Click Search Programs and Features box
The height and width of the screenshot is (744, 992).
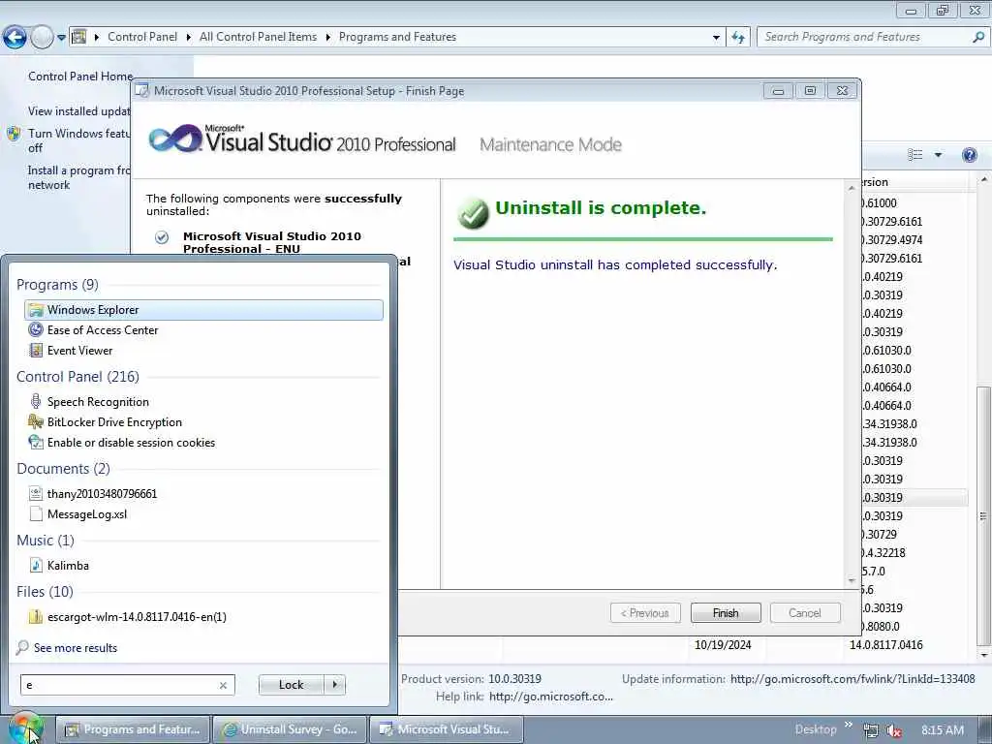pos(863,38)
